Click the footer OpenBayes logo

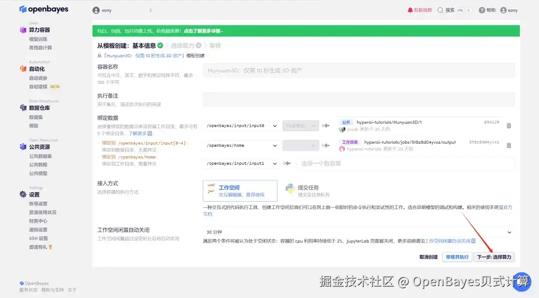coord(34,283)
